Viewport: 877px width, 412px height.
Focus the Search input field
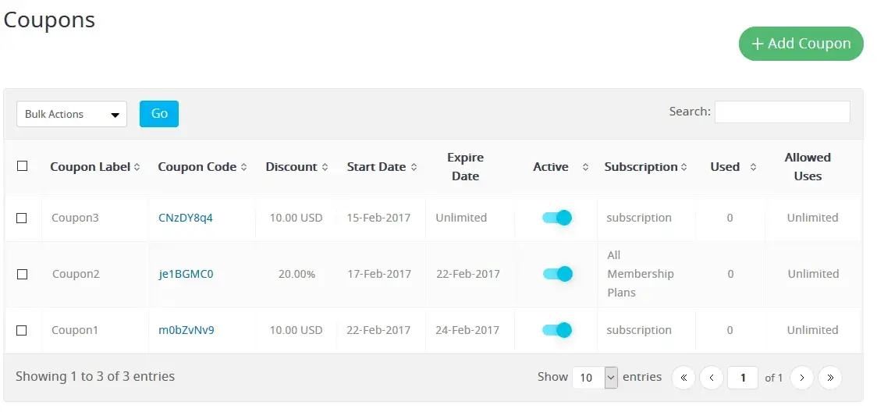pos(782,112)
